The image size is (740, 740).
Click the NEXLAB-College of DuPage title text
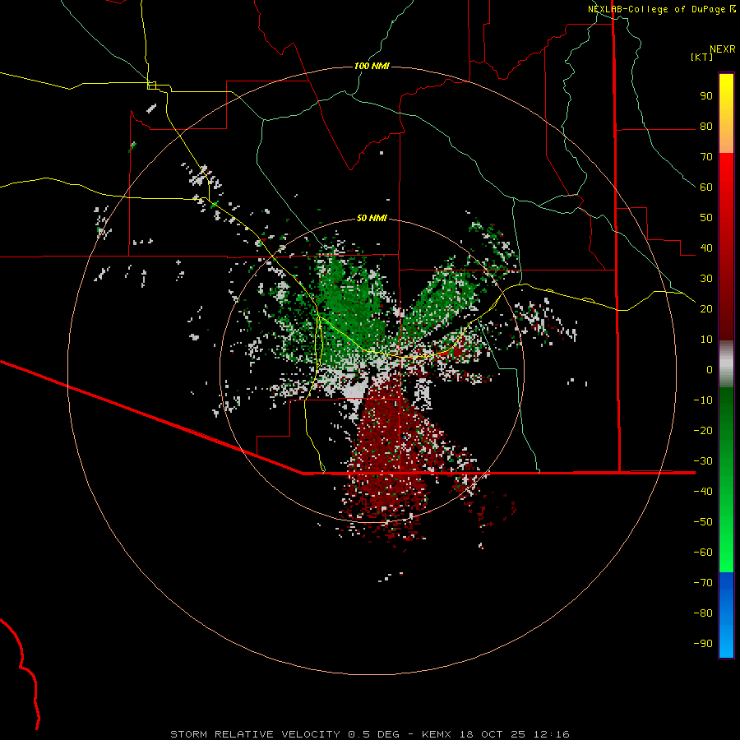pos(657,9)
